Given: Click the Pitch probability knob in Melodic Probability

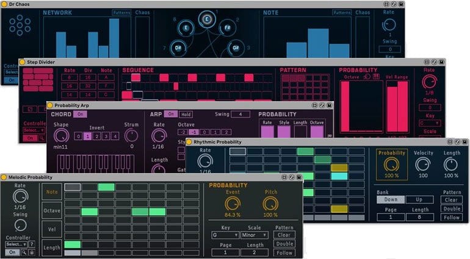Looking at the screenshot, I should (x=270, y=204).
